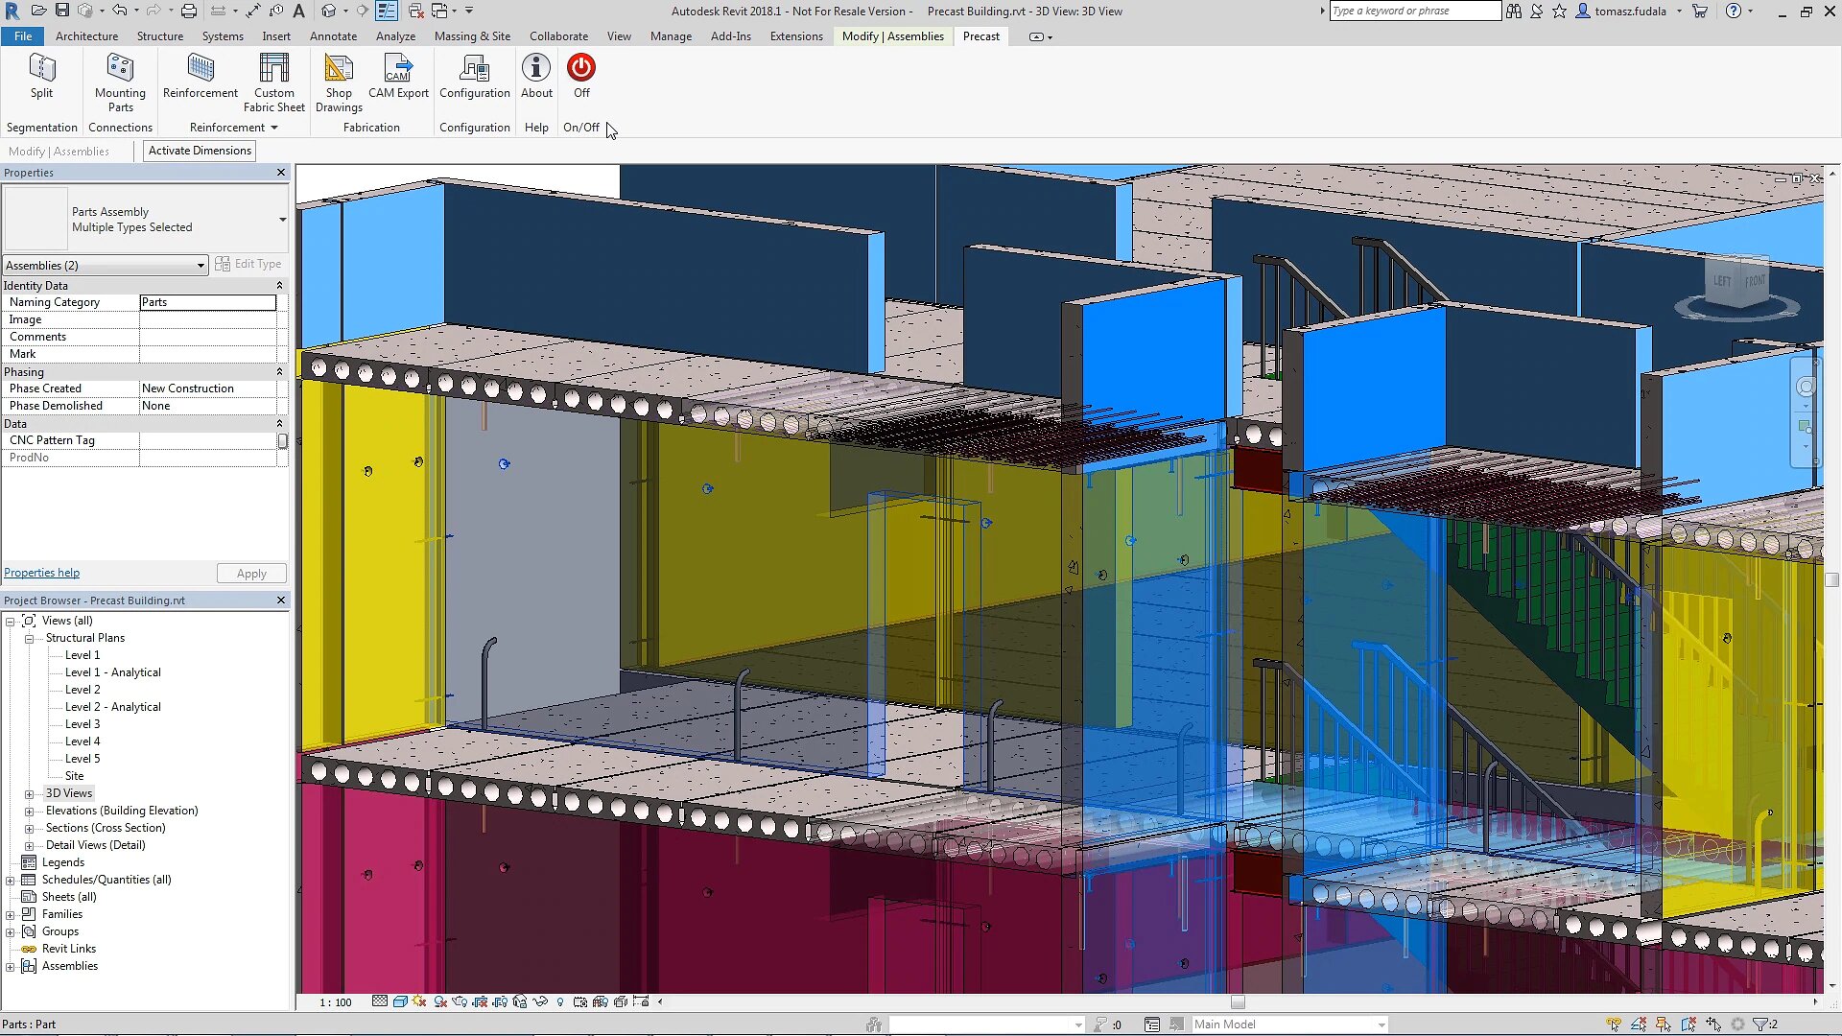Click the scale indicator 1:100 on status bar

coord(330,1001)
